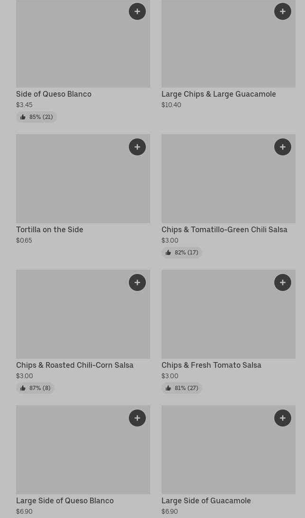The image size is (305, 518).
Task: Open Chips & Tomatillo-Green Chili Salsa title
Action: pos(224,229)
